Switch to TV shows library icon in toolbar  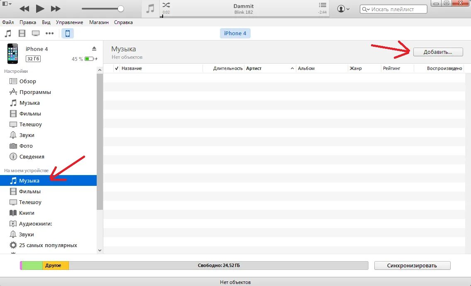tap(36, 33)
